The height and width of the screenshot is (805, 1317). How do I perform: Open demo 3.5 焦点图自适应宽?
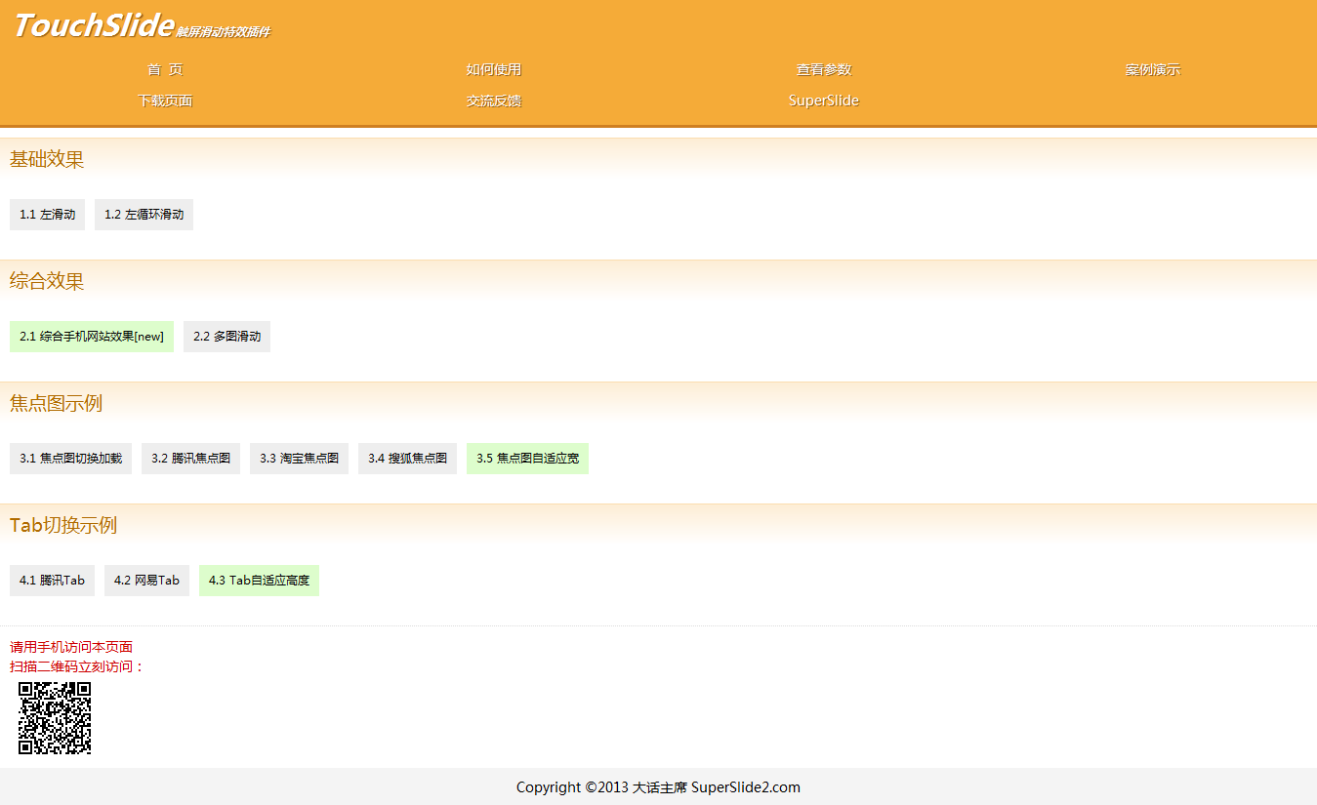(x=527, y=459)
